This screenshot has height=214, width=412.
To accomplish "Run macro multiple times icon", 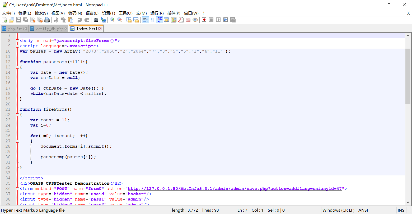I will (x=226, y=20).
